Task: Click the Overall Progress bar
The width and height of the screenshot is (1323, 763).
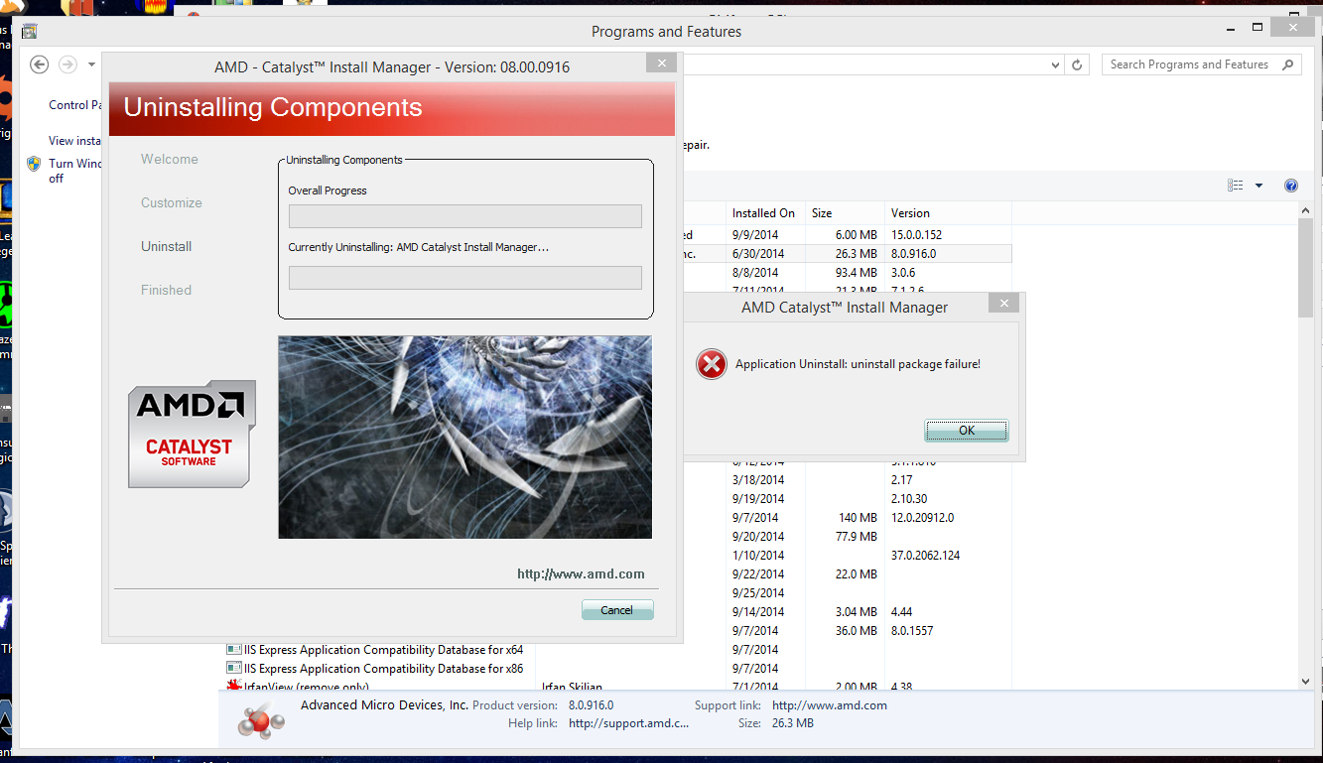Action: click(464, 216)
